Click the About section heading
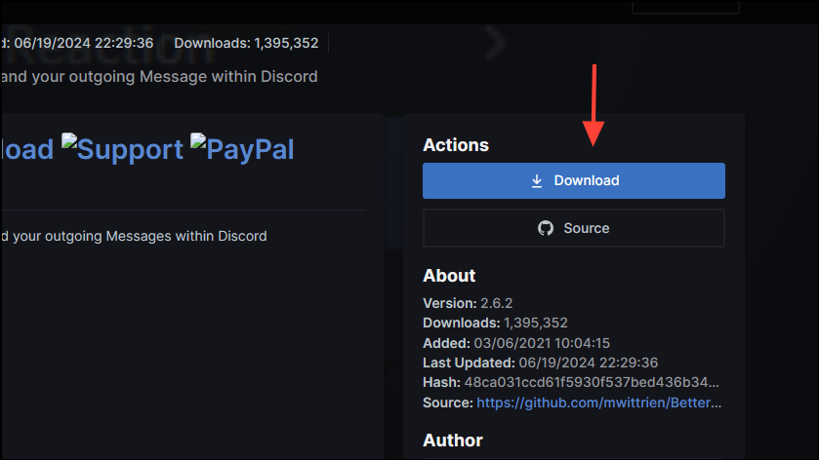 click(x=449, y=276)
